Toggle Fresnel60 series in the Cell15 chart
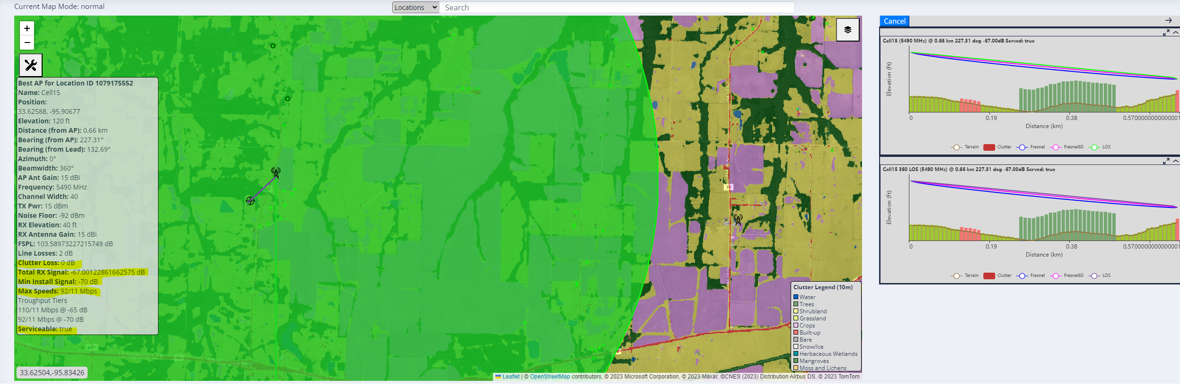The height and width of the screenshot is (387, 1180). [x=1066, y=147]
